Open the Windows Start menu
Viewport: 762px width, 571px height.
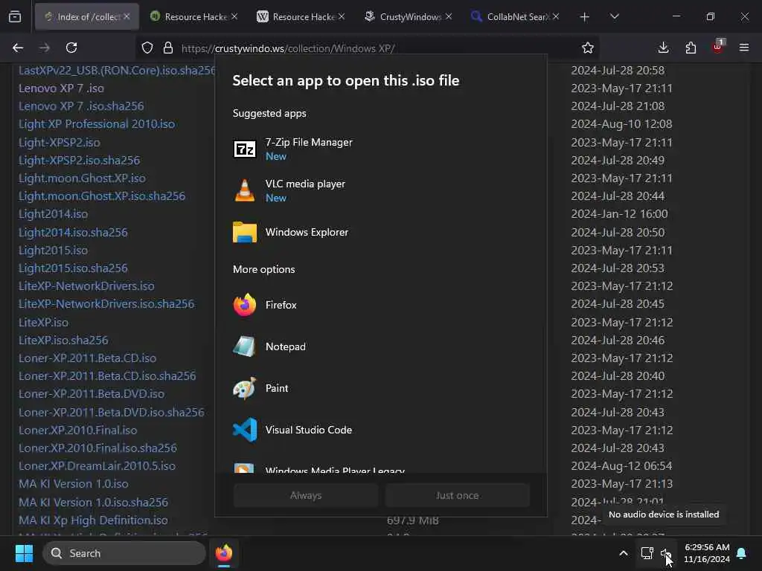point(24,553)
